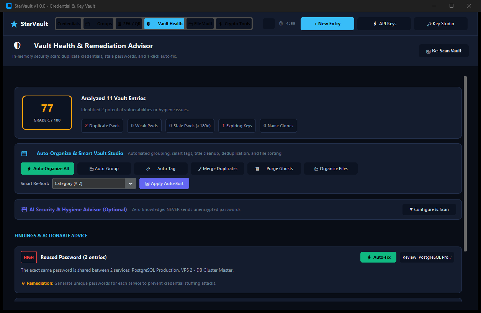
Task: Click the Re-Scan Vault button
Action: click(x=444, y=51)
